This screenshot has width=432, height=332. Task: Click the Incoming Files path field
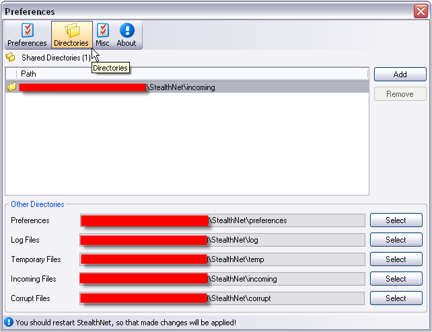tap(223, 279)
